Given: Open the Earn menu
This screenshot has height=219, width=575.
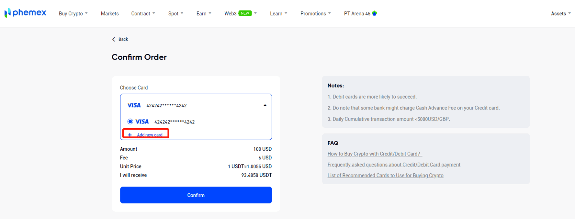Looking at the screenshot, I should [204, 14].
